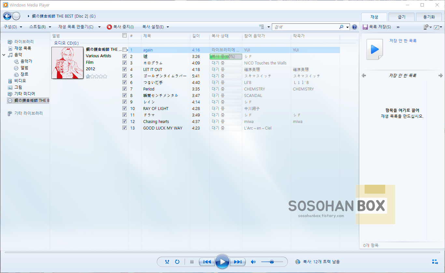Click 복사 중지(I) button
The height and width of the screenshot is (273, 445).
click(120, 27)
